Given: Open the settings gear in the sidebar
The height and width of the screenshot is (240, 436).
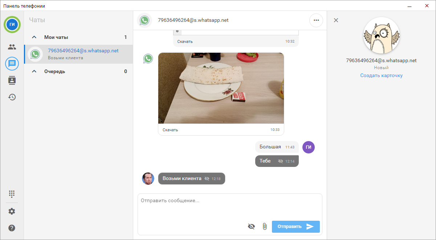Looking at the screenshot, I should pos(12,211).
